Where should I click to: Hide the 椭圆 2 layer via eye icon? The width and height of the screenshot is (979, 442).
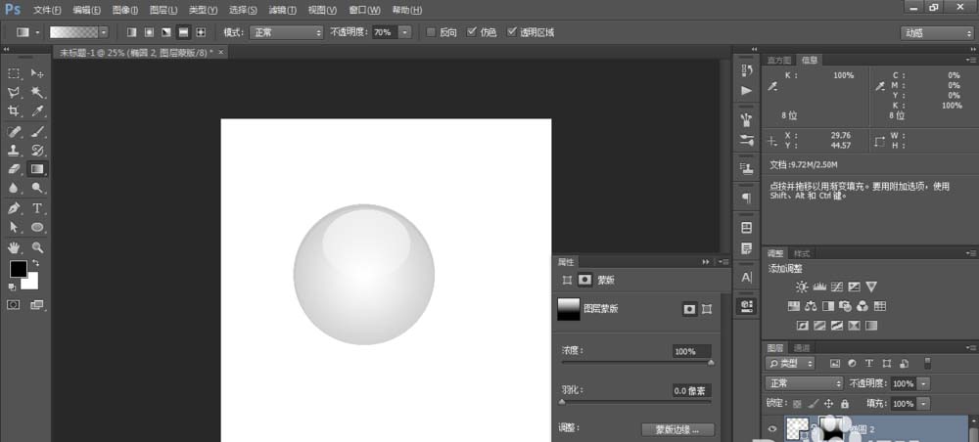click(x=773, y=428)
